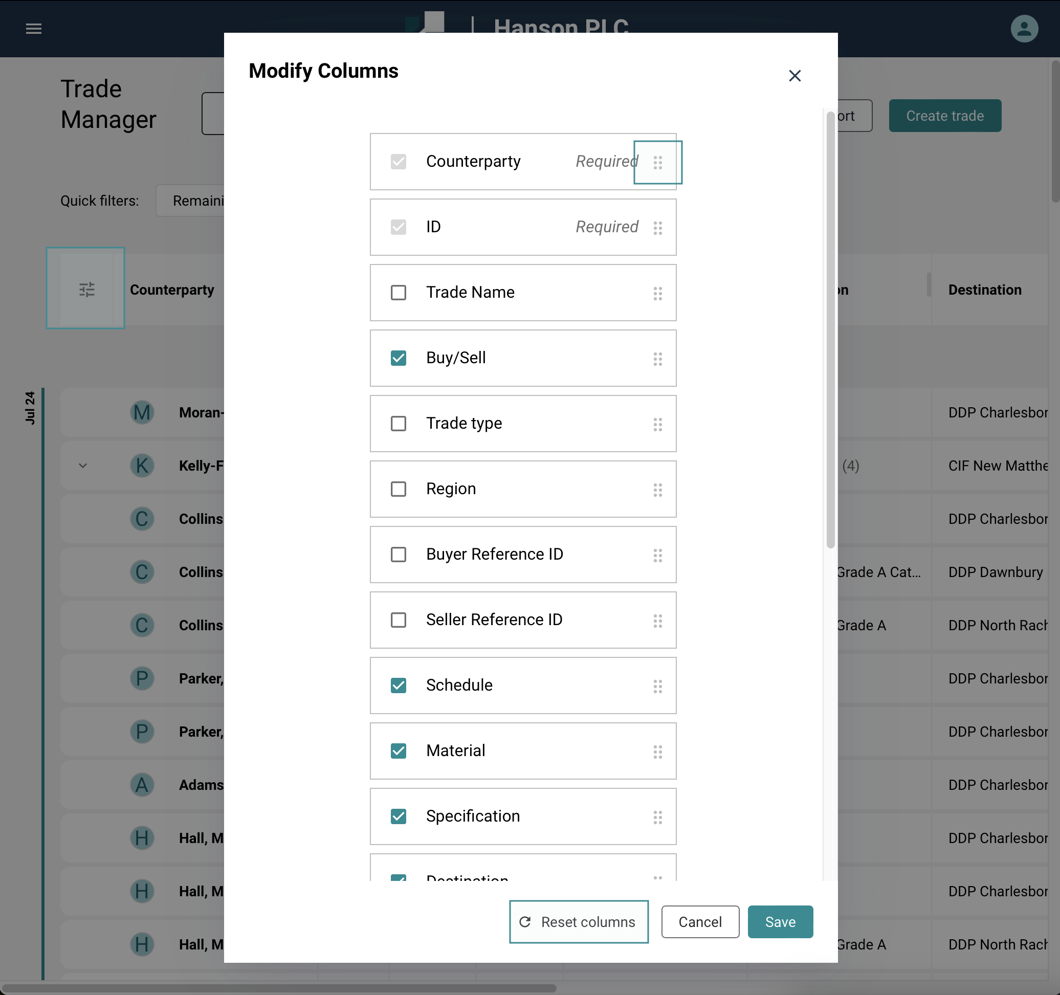Screen dimensions: 1060x995
Task: Uncheck the Buy/Sell column checkbox
Action: pyautogui.click(x=399, y=358)
